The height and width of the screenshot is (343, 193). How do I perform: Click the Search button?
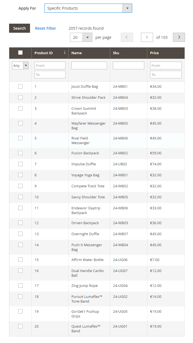(x=20, y=28)
